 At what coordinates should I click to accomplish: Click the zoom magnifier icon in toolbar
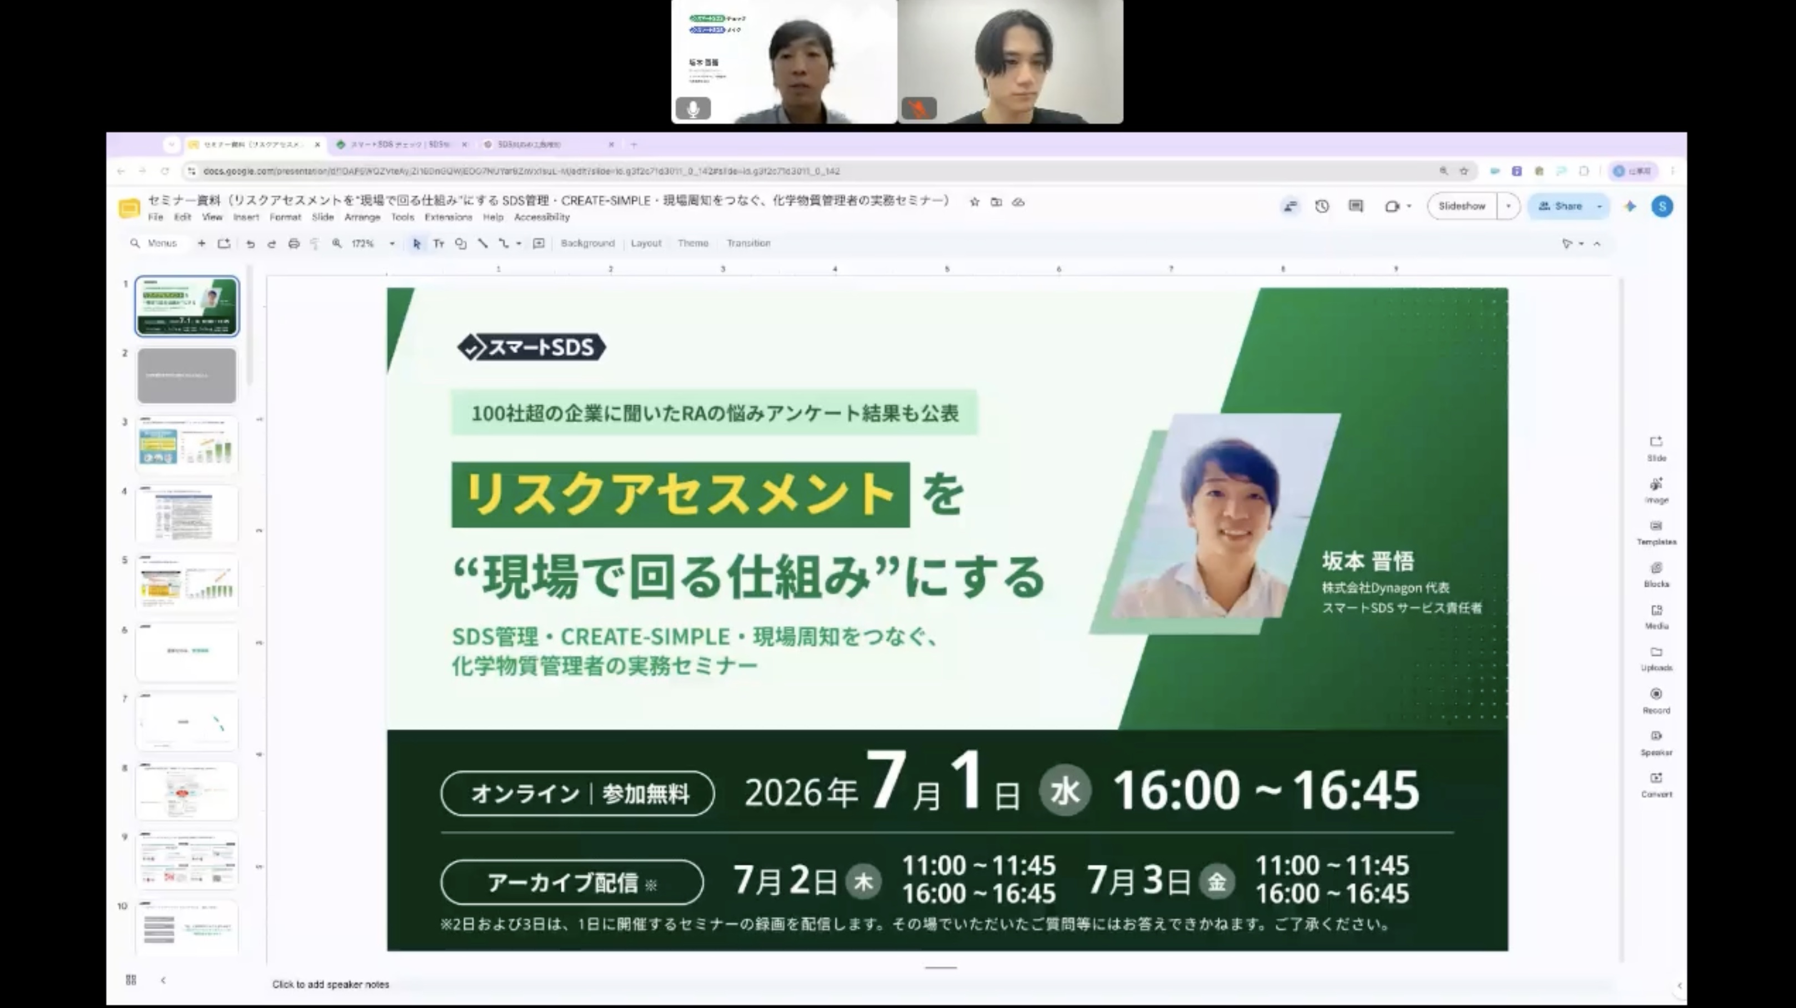click(x=337, y=243)
